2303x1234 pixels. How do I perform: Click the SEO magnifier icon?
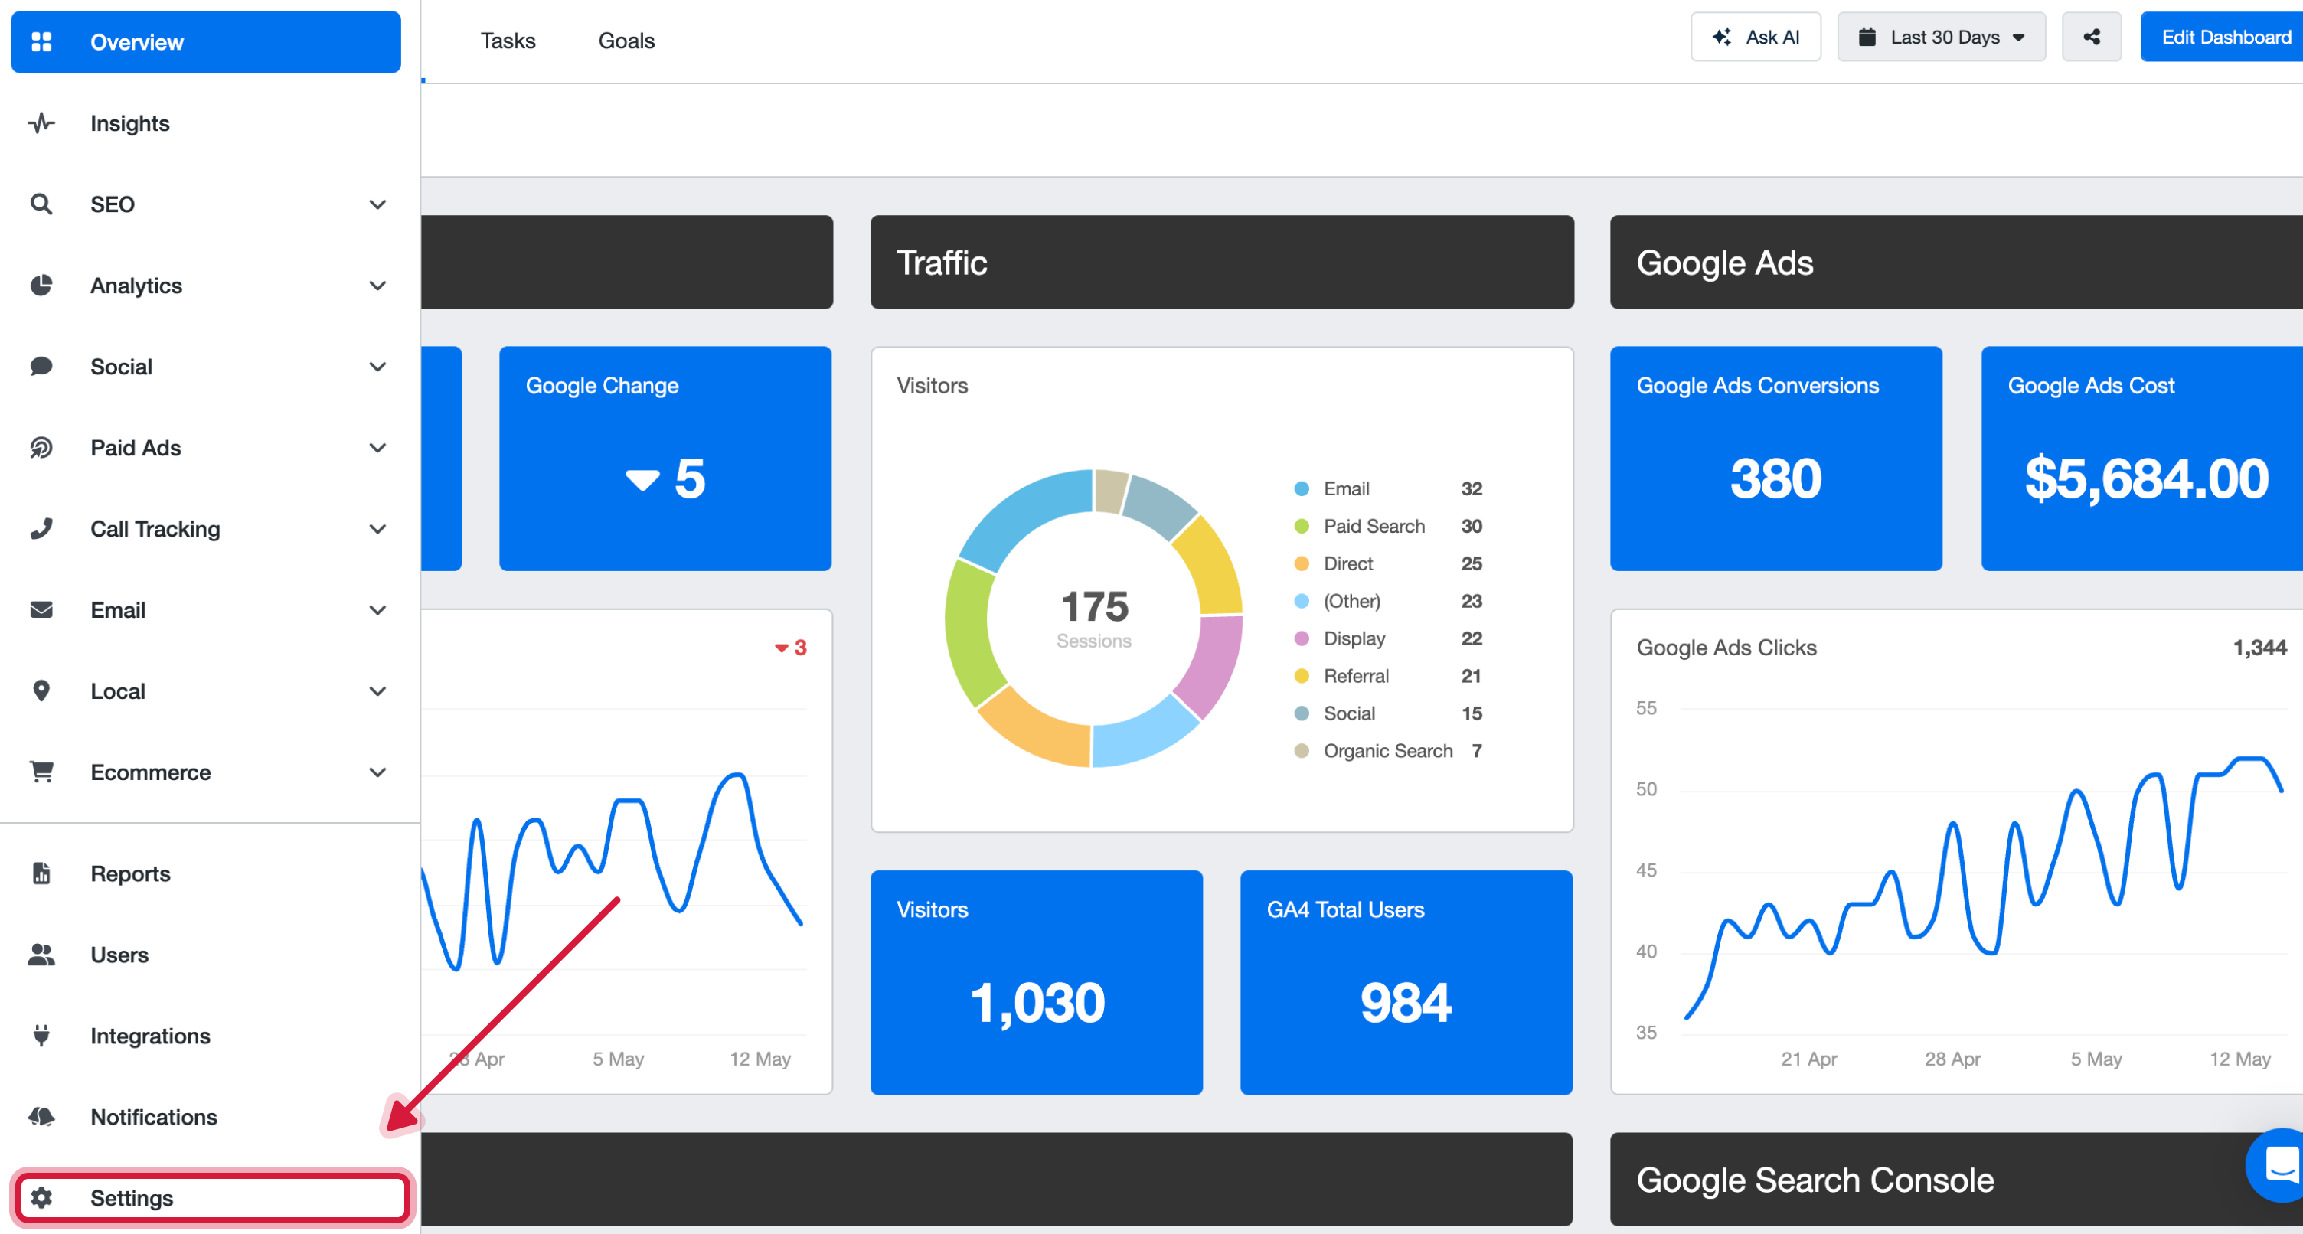41,204
